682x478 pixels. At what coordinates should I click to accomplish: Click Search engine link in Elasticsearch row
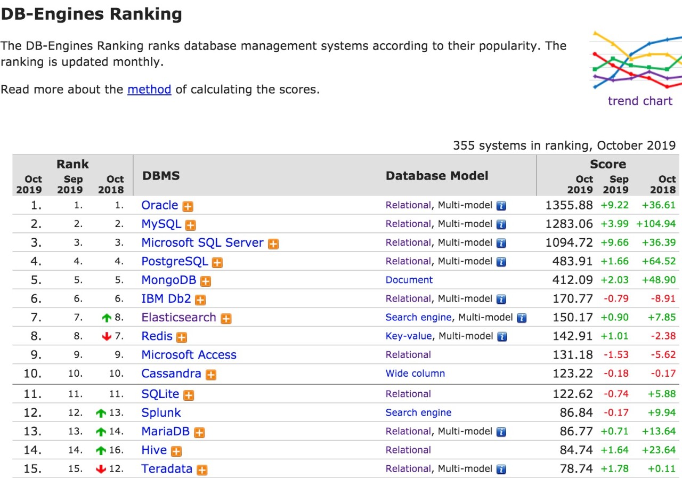tap(419, 318)
